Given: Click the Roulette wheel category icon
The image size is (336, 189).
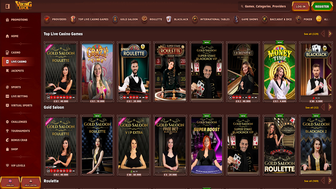Looking at the screenshot, I should point(144,19).
